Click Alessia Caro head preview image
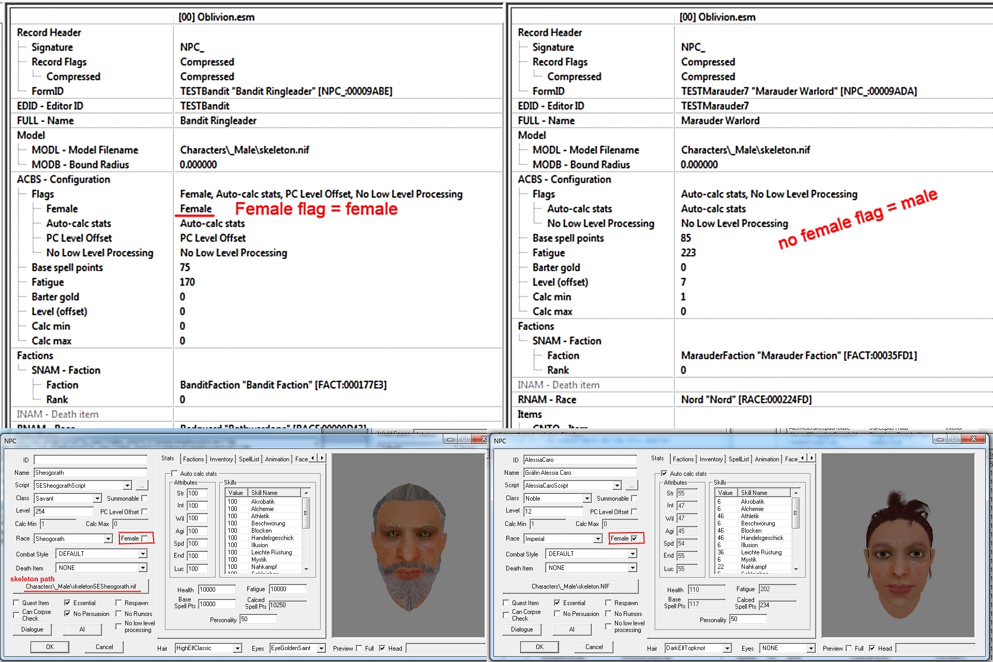This screenshot has width=993, height=662. click(x=898, y=546)
